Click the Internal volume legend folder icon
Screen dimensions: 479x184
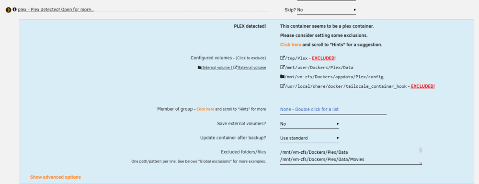click(x=199, y=68)
